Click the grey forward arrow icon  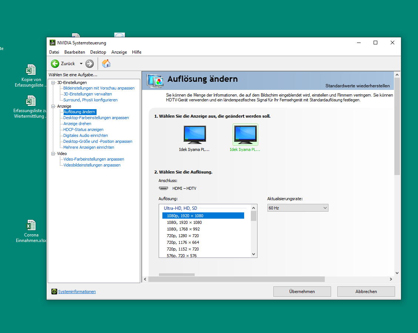(x=90, y=64)
